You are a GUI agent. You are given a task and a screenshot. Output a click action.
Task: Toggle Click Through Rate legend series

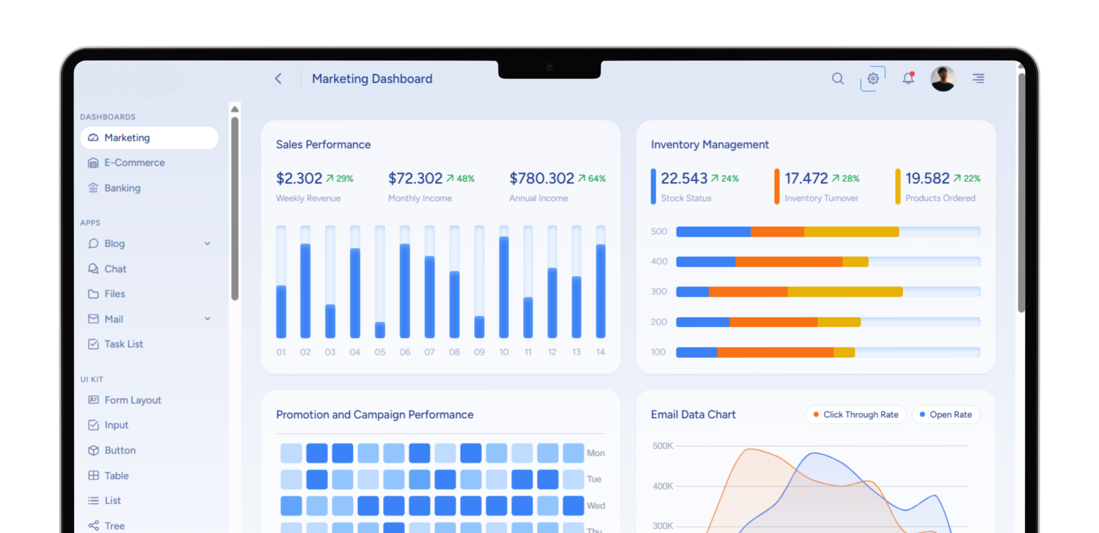856,414
